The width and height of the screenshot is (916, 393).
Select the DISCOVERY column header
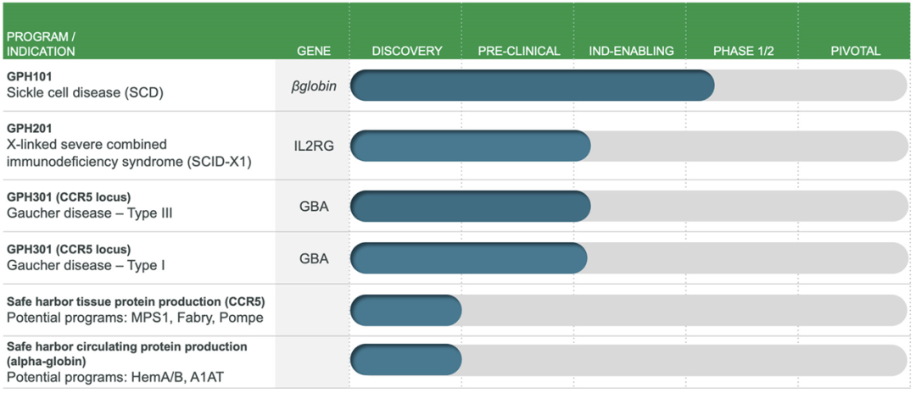coord(407,52)
